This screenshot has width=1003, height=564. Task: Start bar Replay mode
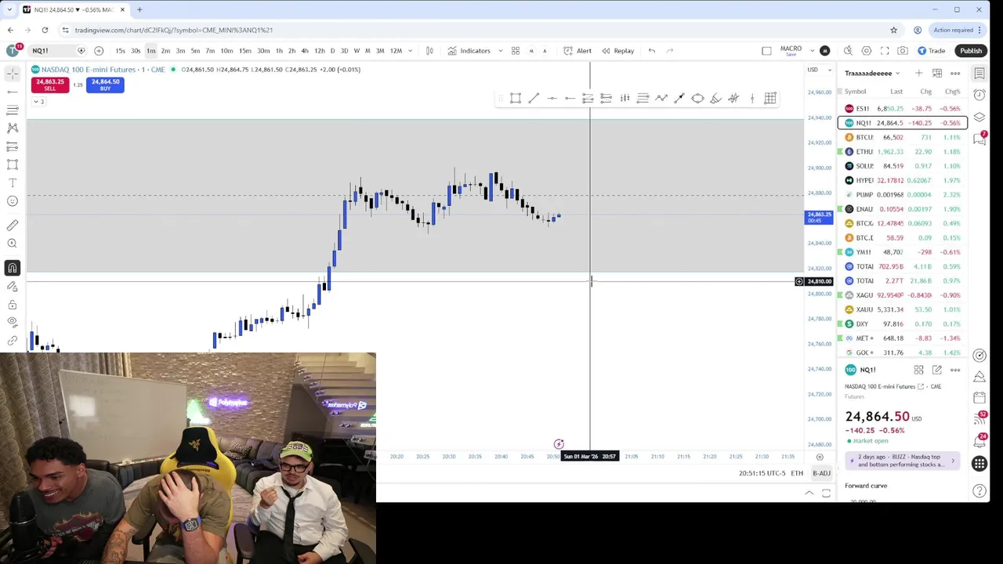click(617, 51)
